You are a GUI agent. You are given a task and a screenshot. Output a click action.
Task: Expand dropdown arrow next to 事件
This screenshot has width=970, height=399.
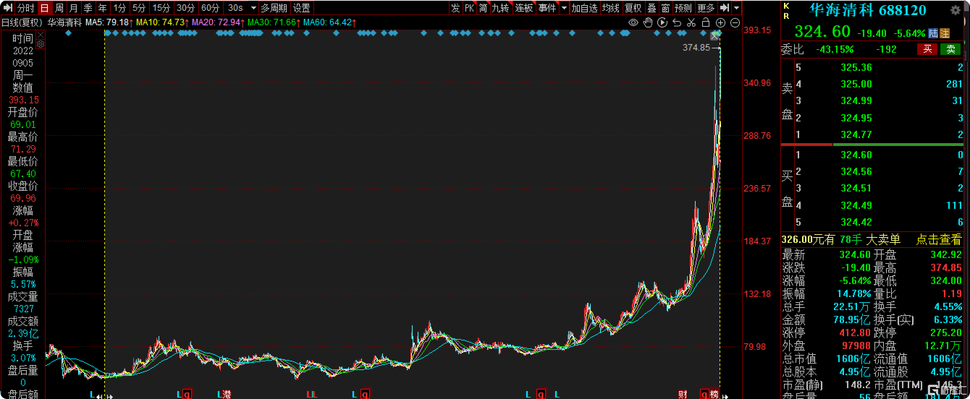[564, 8]
